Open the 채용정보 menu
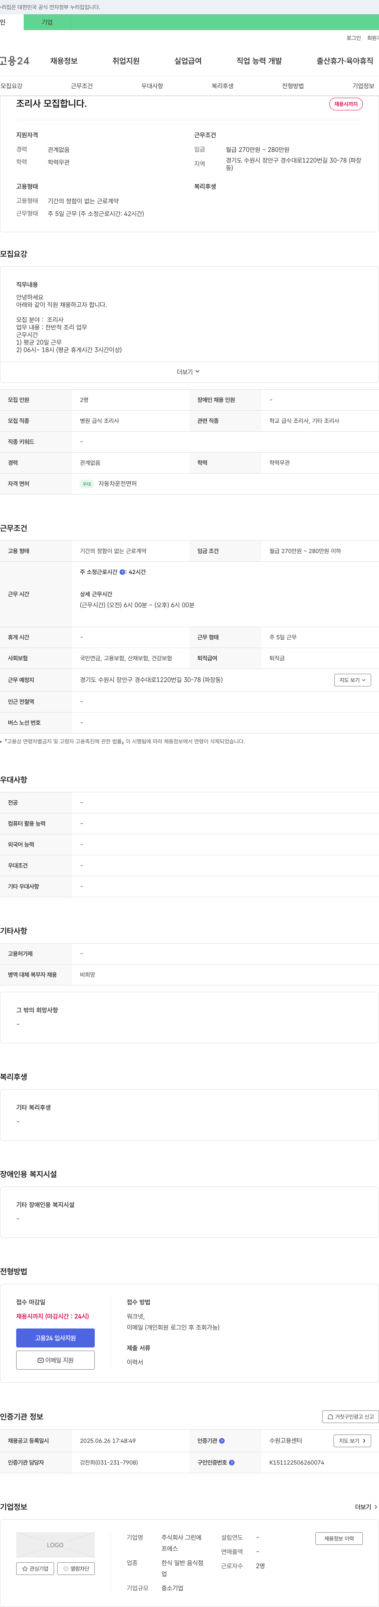The width and height of the screenshot is (379, 1607). pyautogui.click(x=64, y=61)
